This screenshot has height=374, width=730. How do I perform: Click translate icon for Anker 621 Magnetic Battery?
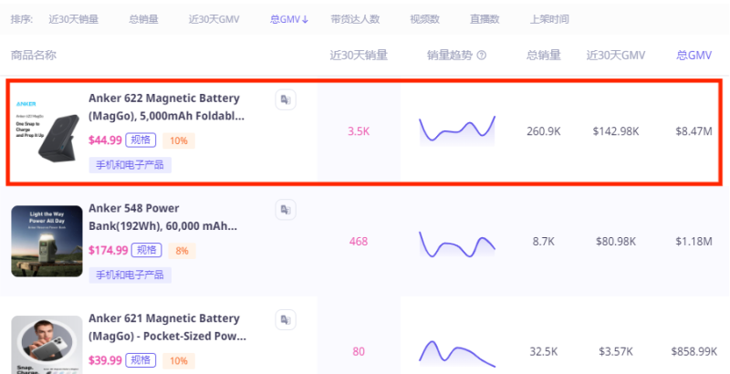click(x=285, y=319)
